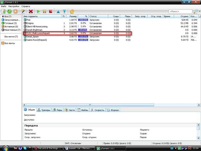Select Загружаемые category in sidebar
Screen dimensions: 201x151
click(x=11, y=20)
